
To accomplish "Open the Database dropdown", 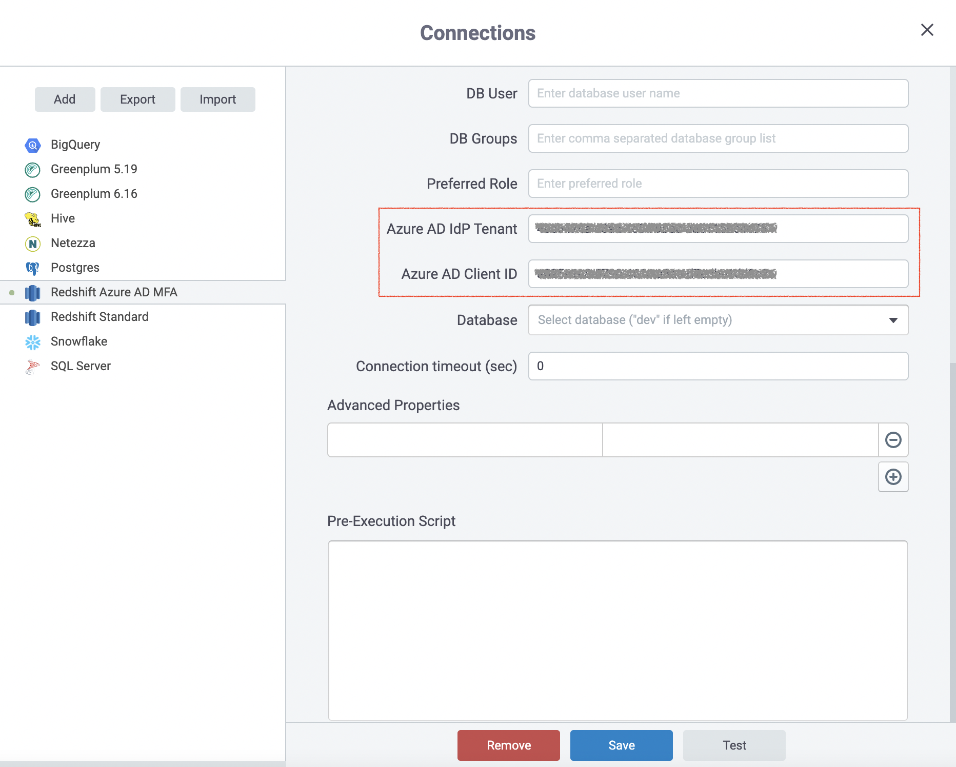I will pyautogui.click(x=718, y=320).
